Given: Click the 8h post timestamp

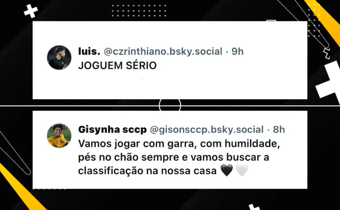Looking at the screenshot, I should pos(278,129).
